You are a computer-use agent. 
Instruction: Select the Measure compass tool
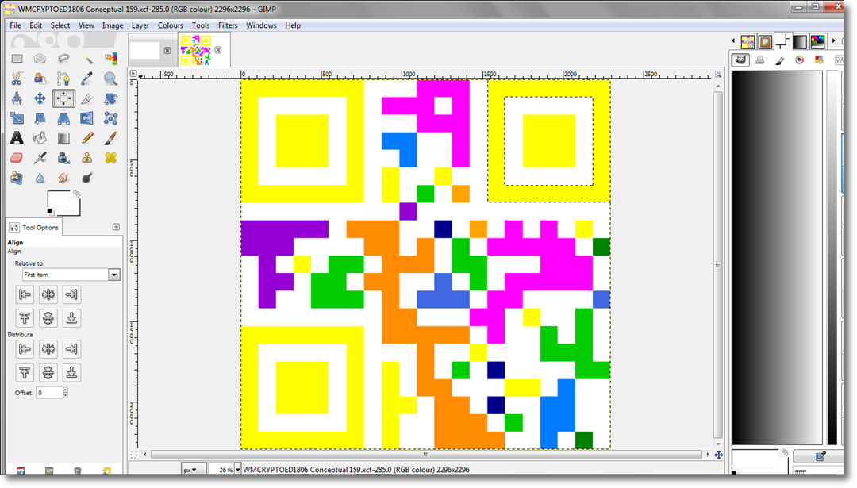click(x=17, y=98)
